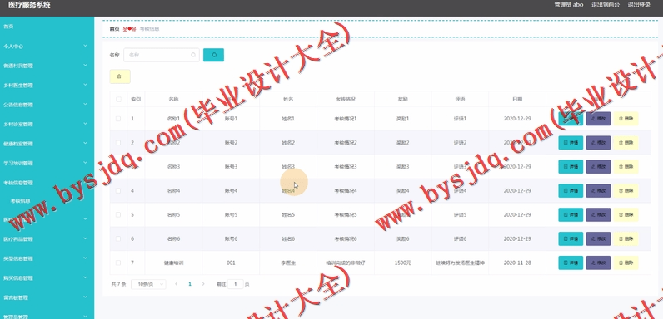Screen dimensions: 663x319
Task: Click the 管理员 abo label in header
Action: [x=569, y=5]
